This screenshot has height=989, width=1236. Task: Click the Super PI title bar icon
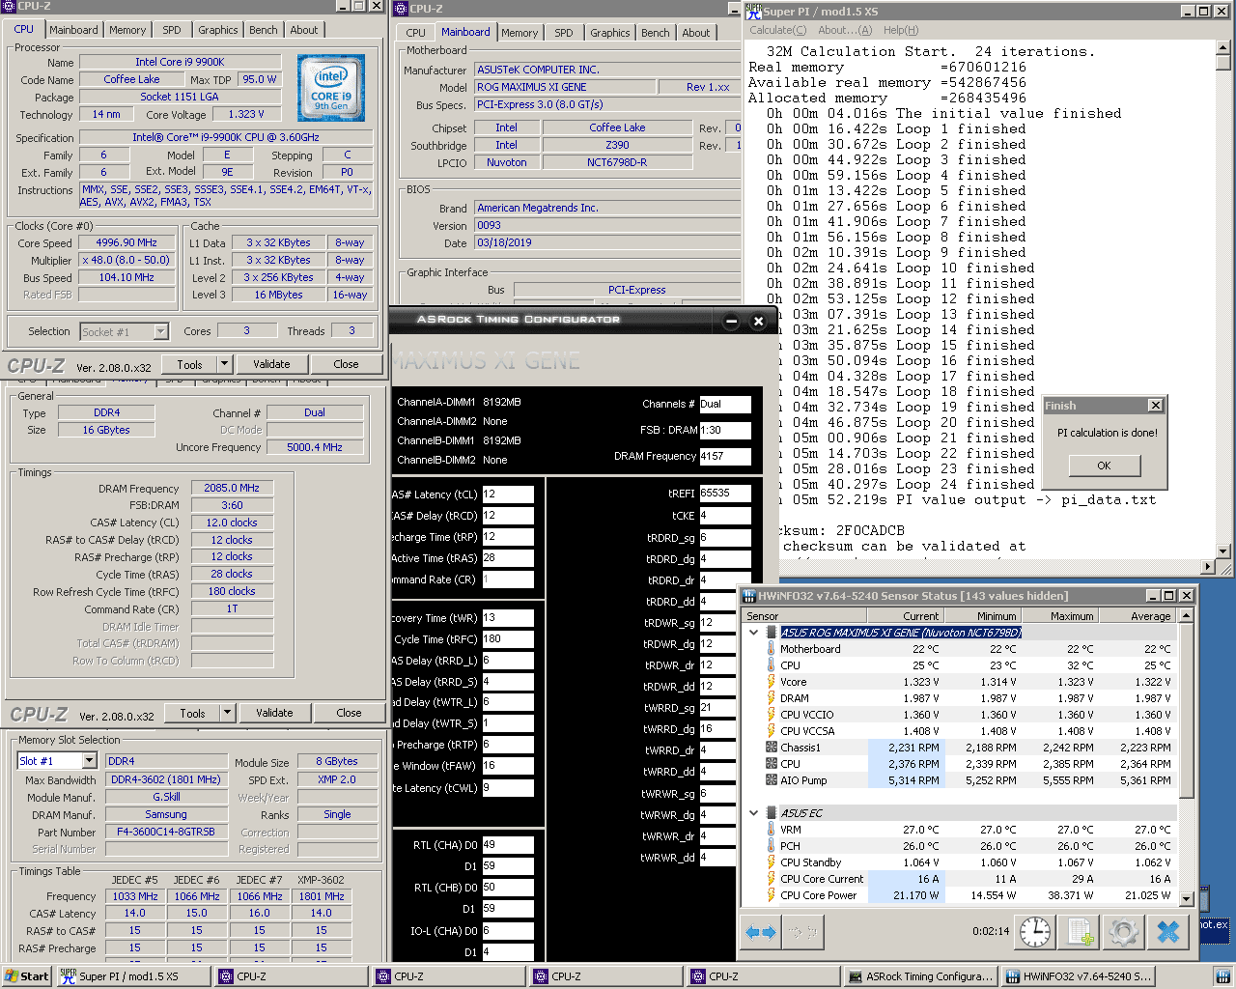(753, 11)
